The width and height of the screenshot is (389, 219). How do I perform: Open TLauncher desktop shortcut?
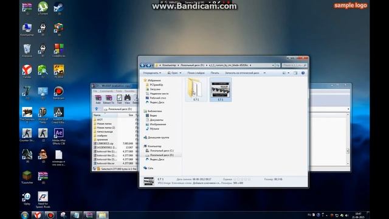pyautogui.click(x=27, y=177)
